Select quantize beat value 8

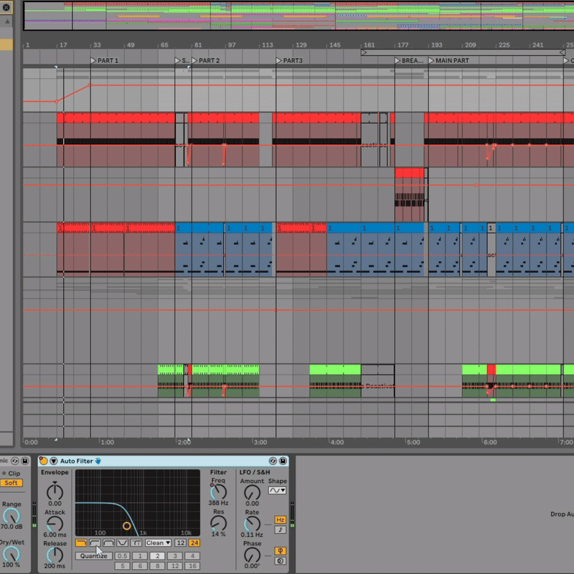(x=157, y=566)
